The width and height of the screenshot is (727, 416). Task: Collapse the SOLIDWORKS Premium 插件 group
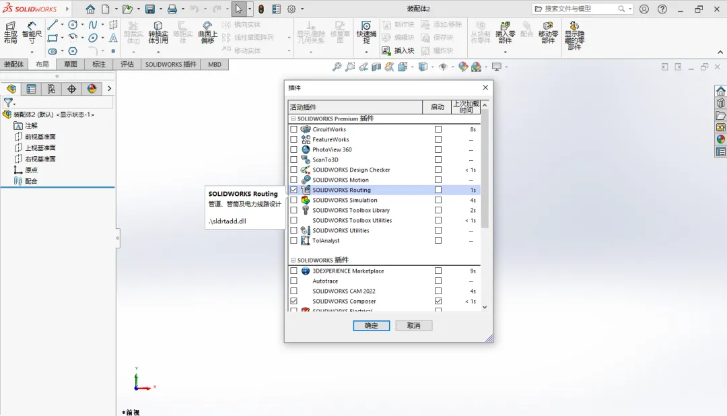tap(293, 118)
